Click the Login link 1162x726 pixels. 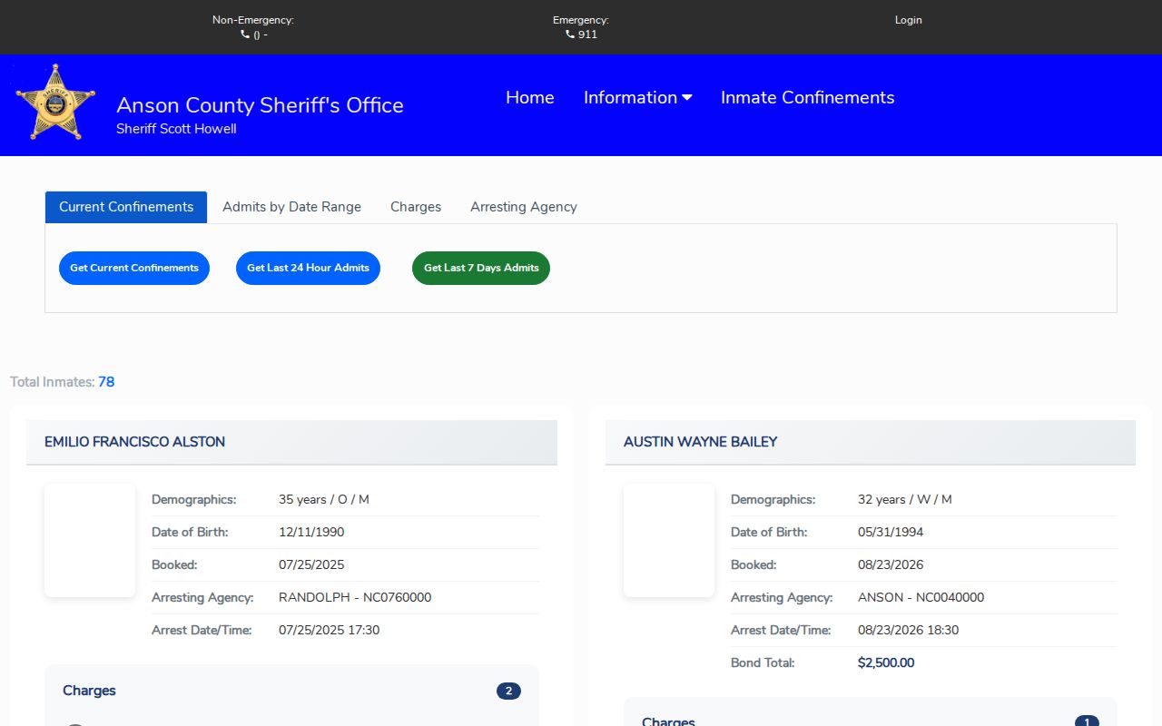coord(908,20)
